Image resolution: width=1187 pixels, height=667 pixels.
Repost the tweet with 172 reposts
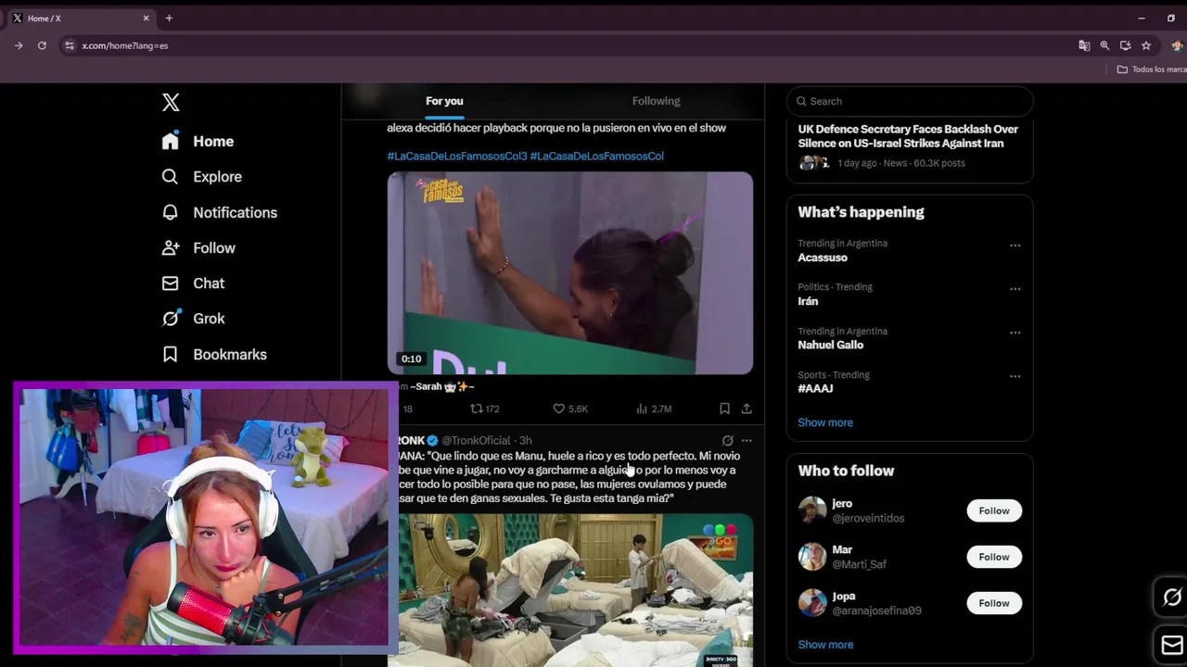tap(485, 409)
